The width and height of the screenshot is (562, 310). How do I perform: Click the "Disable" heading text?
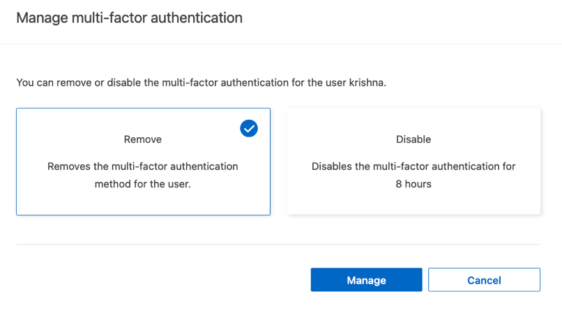(413, 139)
